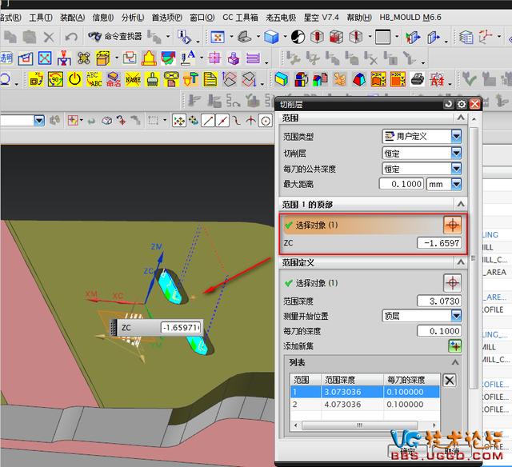Click the gray rectangle background icon
The height and width of the screenshot is (467, 512).
[382, 37]
